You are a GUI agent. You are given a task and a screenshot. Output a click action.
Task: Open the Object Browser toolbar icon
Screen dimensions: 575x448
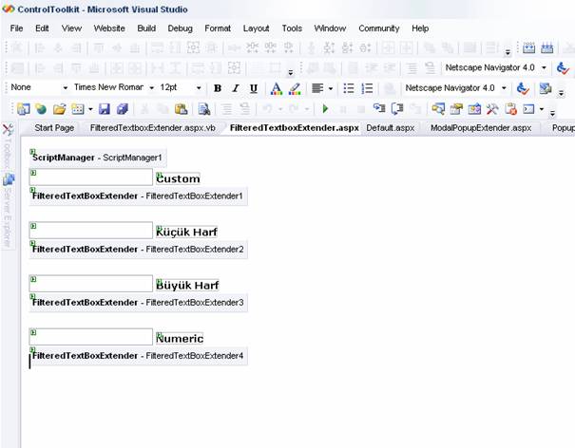474,109
